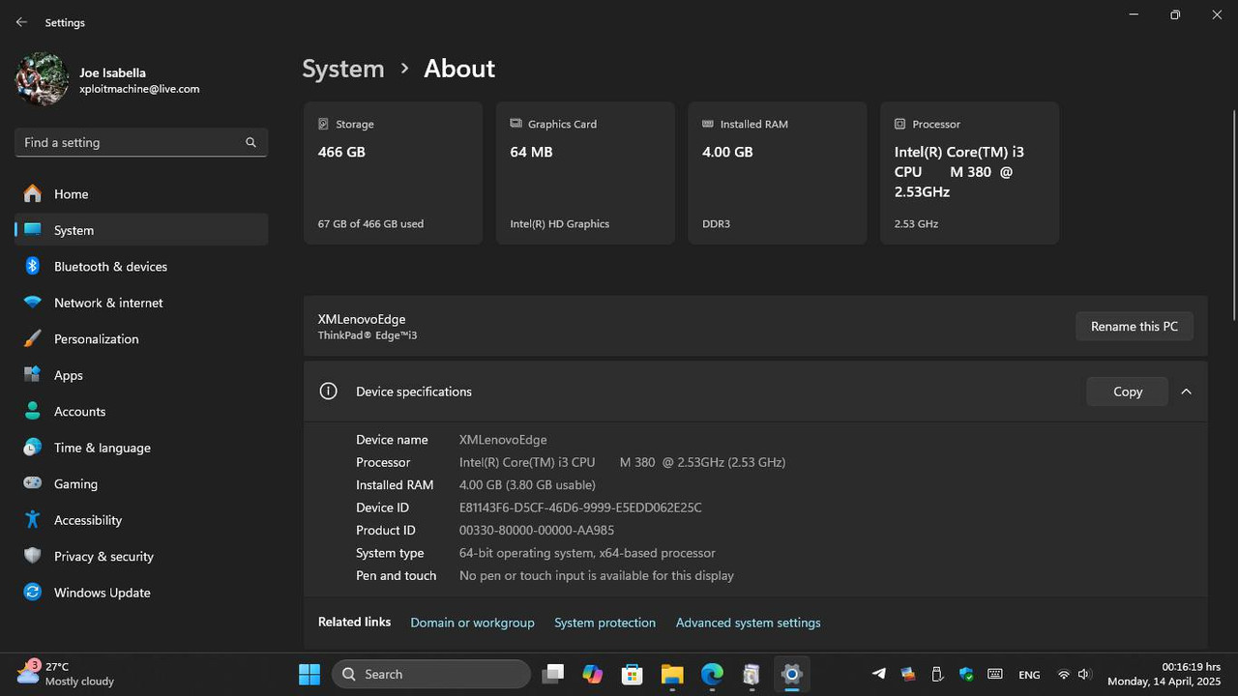Navigate back to System via breadcrumb
The width and height of the screenshot is (1238, 696).
(342, 69)
